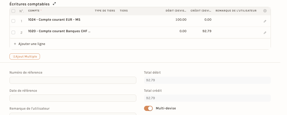
Task: Click the Remarque de l'utilisateur input below
Action: pyautogui.click(x=73, y=114)
